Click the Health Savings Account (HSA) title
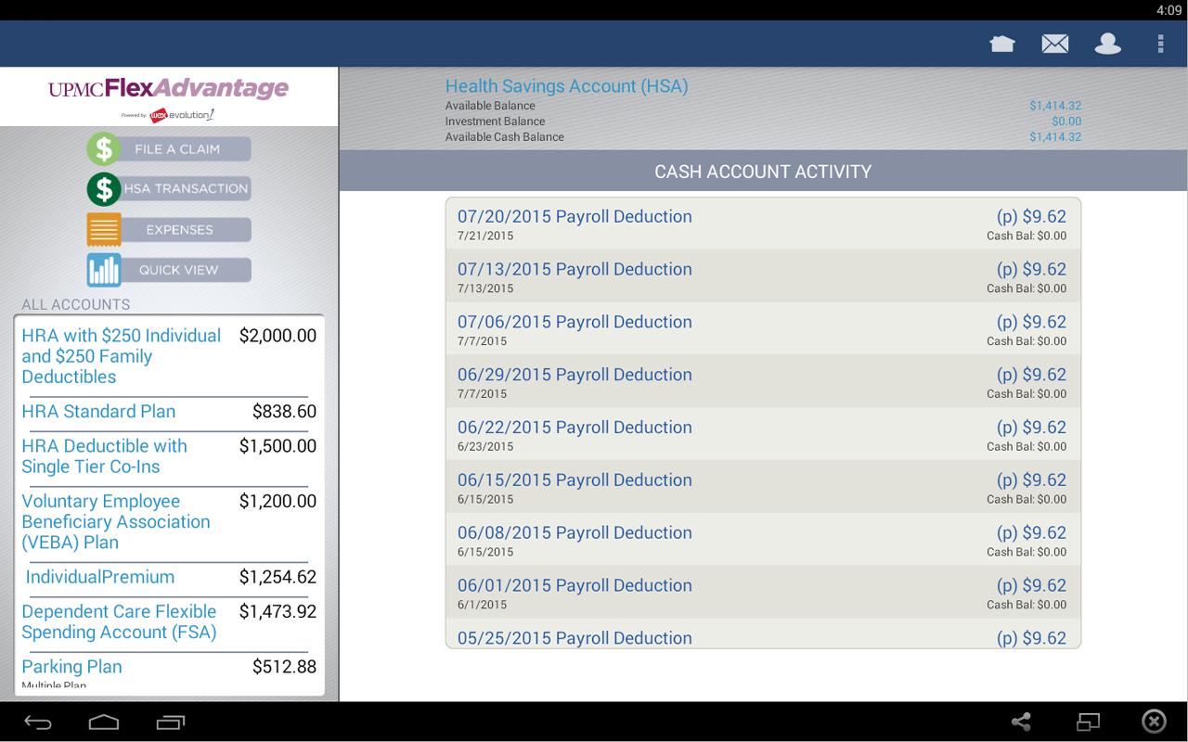The height and width of the screenshot is (742, 1188). pos(566,86)
